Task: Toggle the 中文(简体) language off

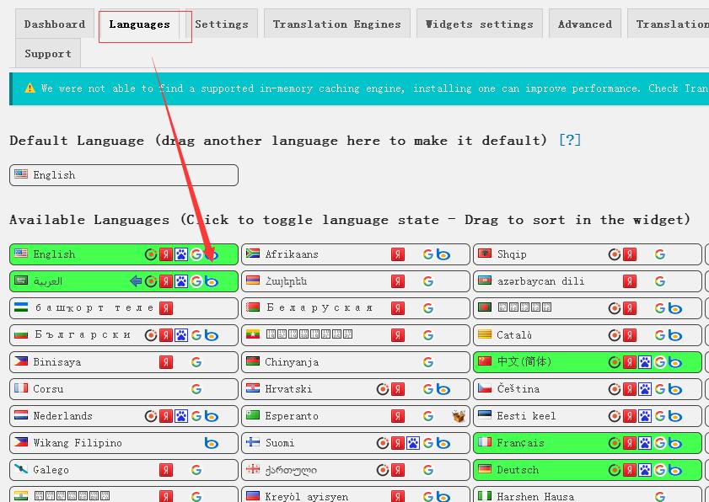Action: tap(588, 362)
